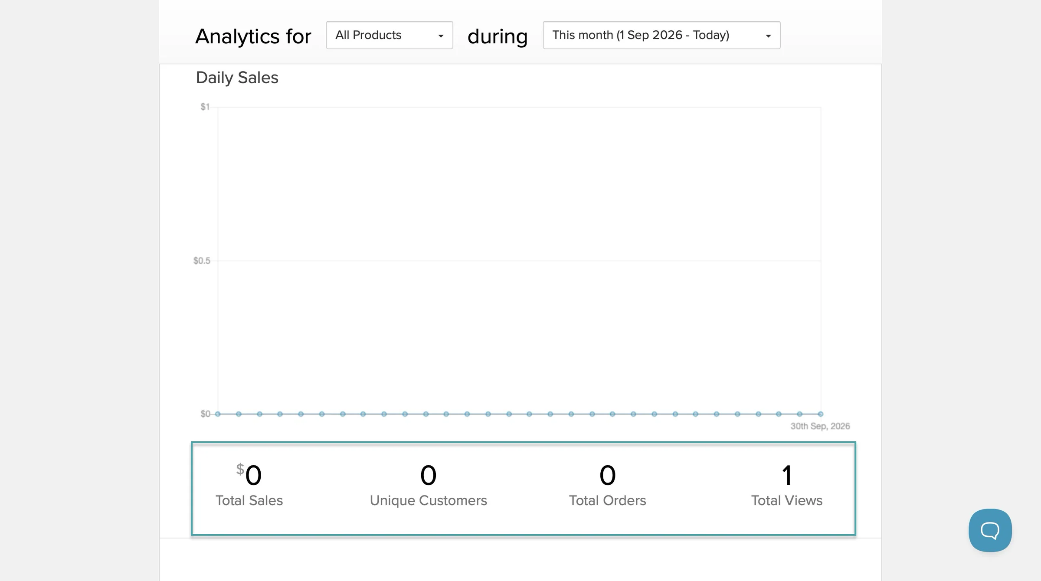Open the chat support bubble icon
Screen dimensions: 1041x581
pos(990,530)
